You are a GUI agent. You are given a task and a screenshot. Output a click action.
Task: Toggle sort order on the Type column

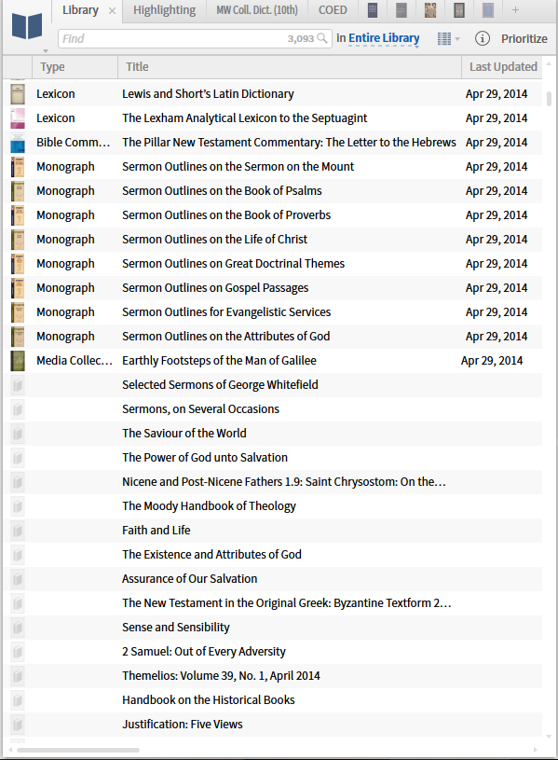(x=52, y=66)
